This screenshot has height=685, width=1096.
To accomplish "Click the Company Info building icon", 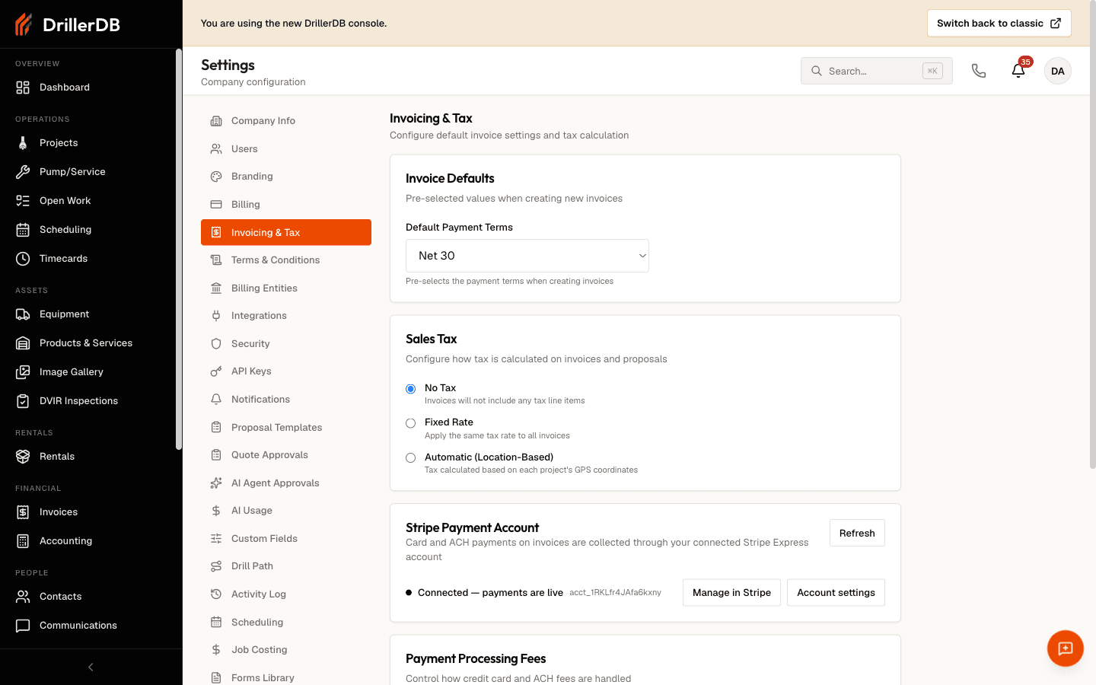I will (216, 121).
